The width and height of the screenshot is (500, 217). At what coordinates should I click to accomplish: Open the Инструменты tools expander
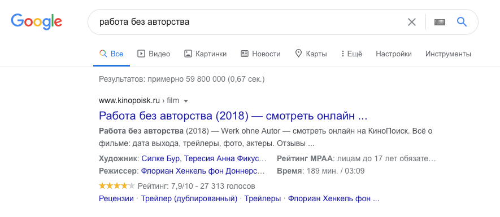(448, 54)
